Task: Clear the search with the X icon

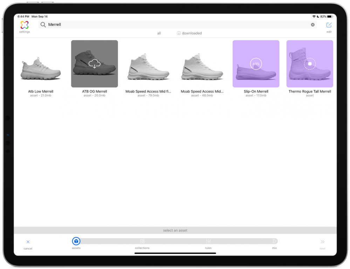Action: coord(313,25)
